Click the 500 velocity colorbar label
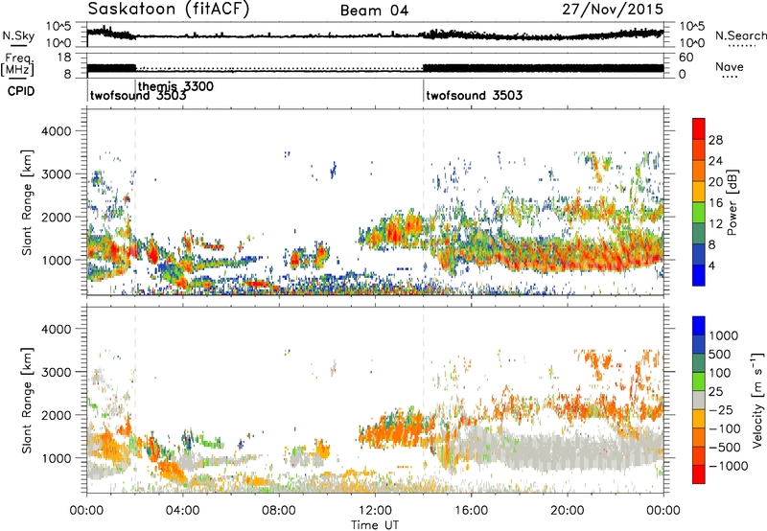The image size is (767, 531). point(721,354)
